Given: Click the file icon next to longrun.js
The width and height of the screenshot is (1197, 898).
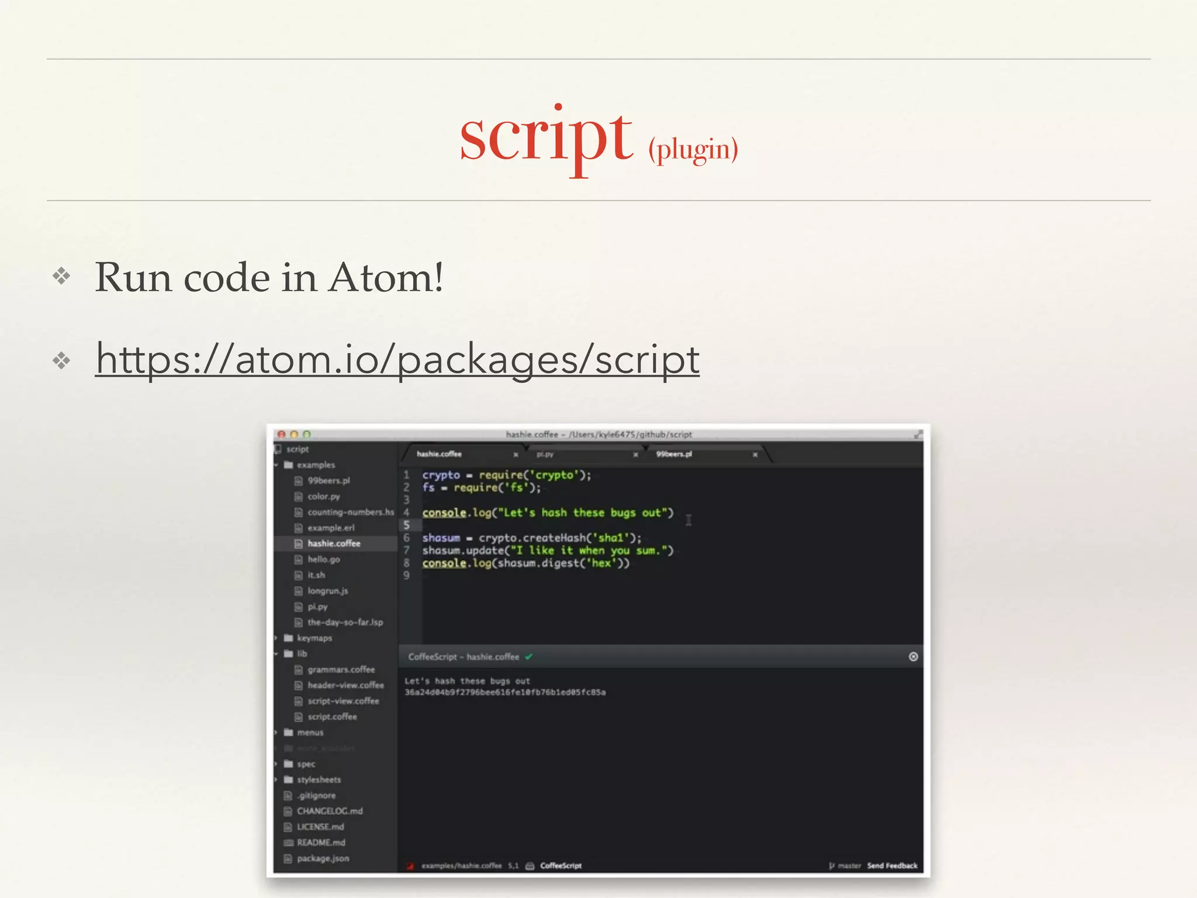Looking at the screenshot, I should [x=298, y=591].
